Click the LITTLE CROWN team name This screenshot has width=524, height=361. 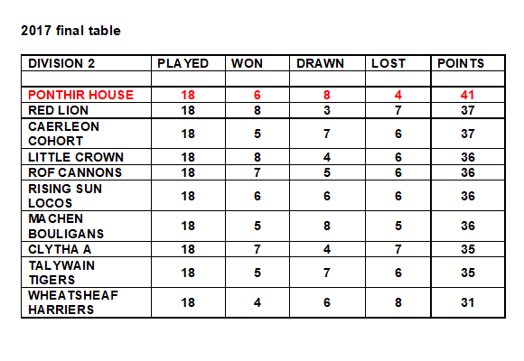[76, 157]
